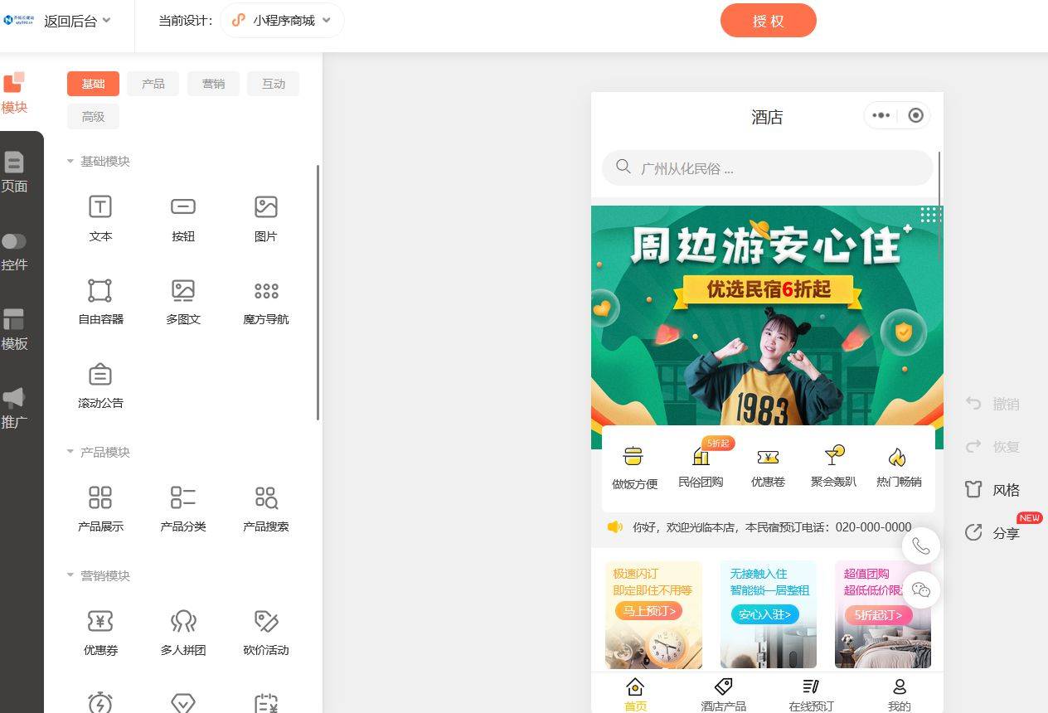The image size is (1048, 713).
Task: Select the 优惠券 coupon module
Action: 100,632
